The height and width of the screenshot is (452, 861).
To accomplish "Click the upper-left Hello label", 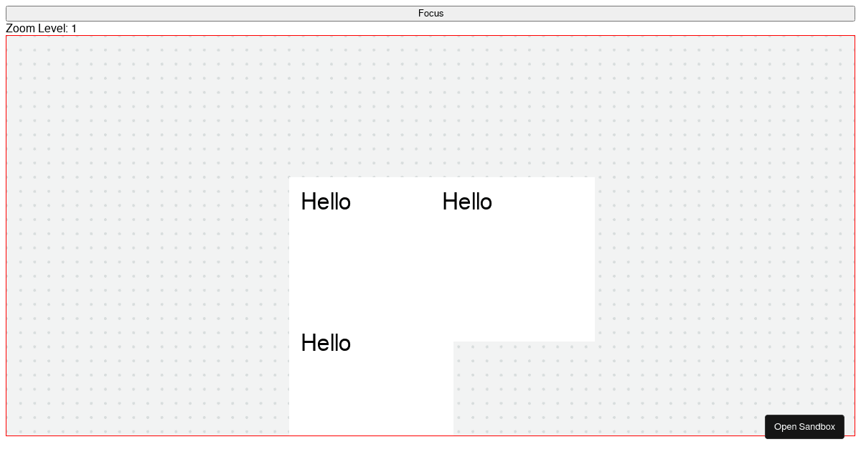I will pos(326,202).
